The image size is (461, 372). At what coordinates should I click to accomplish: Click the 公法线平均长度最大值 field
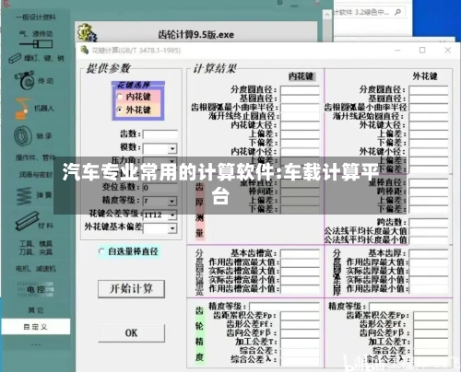[429, 231]
